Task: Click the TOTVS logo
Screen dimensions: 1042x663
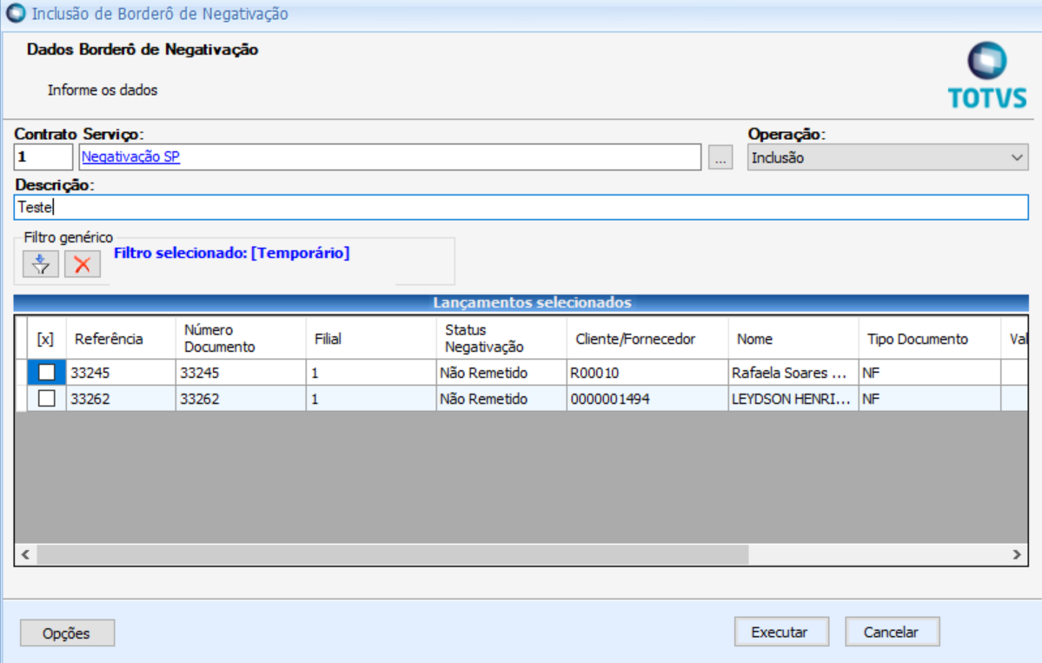Action: [987, 75]
